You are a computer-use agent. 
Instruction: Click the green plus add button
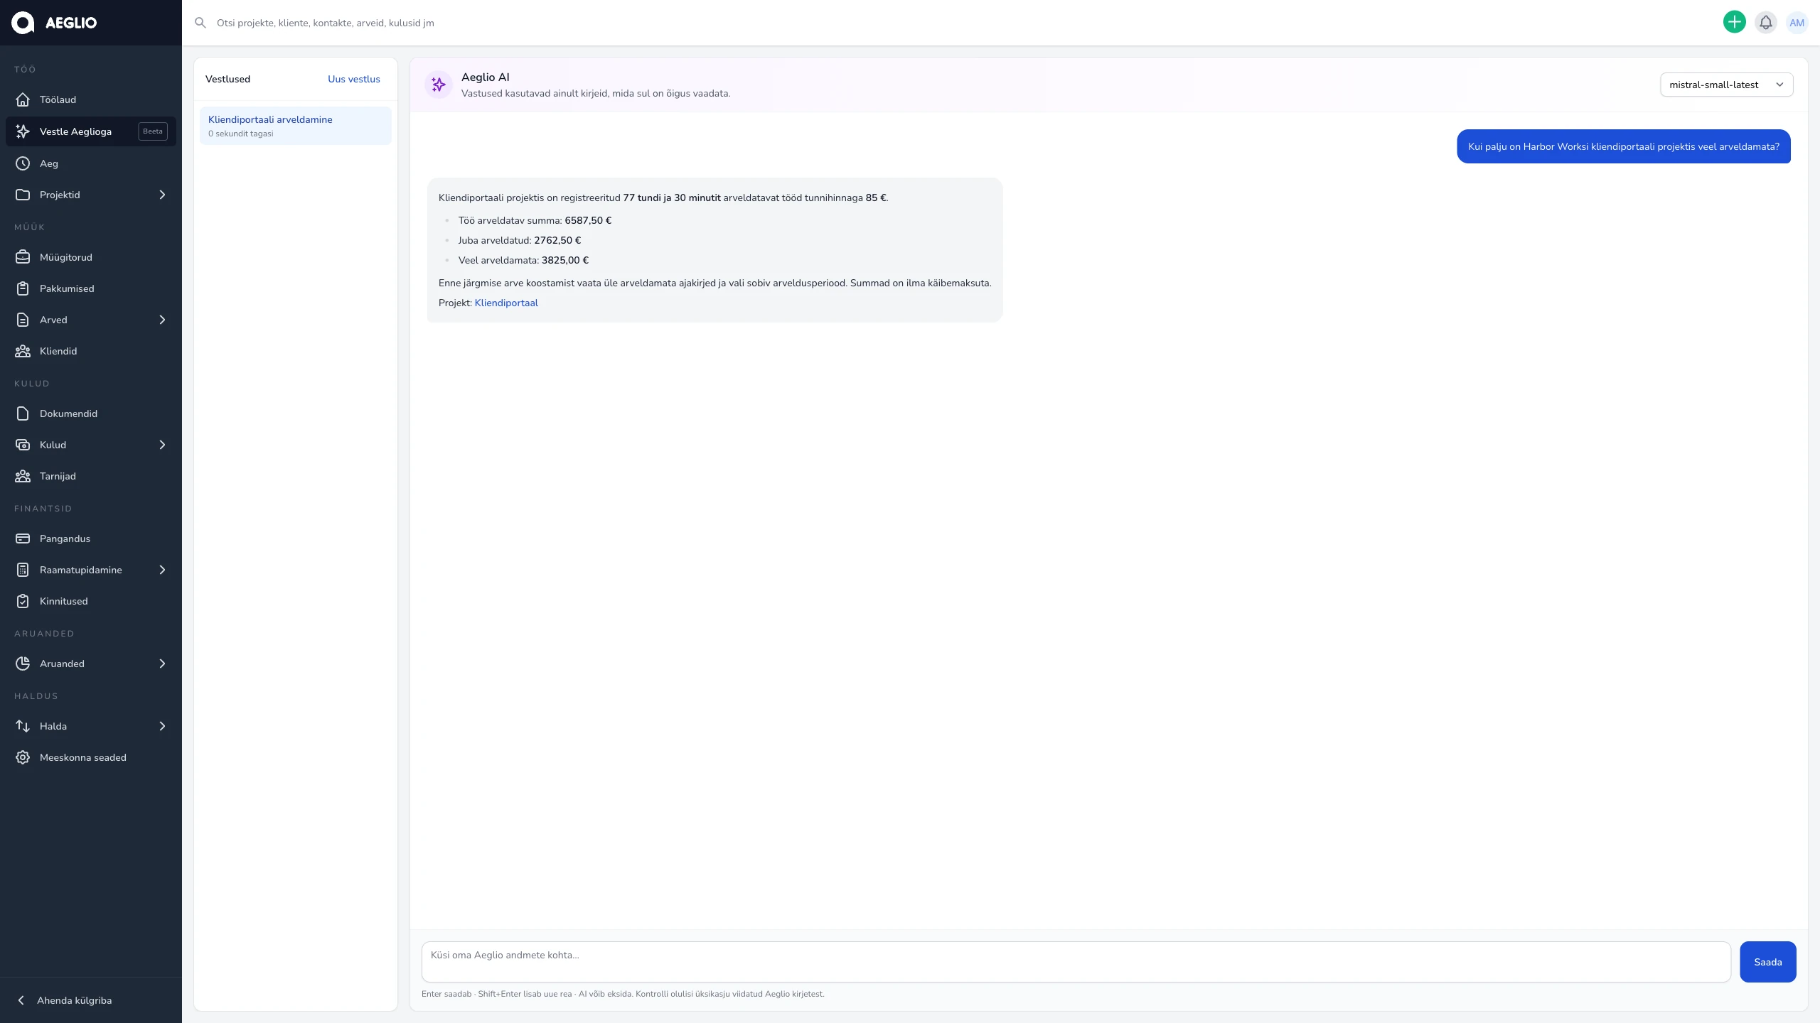[1734, 23]
